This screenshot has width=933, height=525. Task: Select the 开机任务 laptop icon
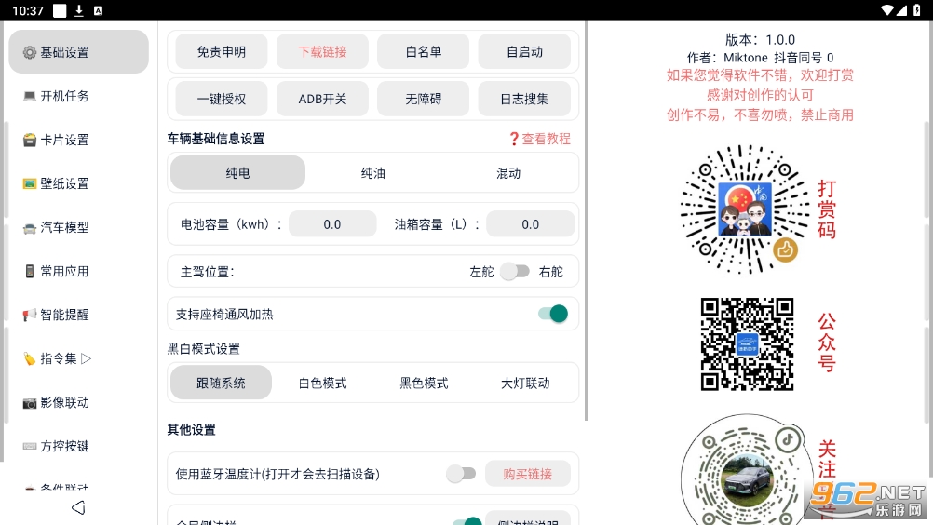pos(29,96)
